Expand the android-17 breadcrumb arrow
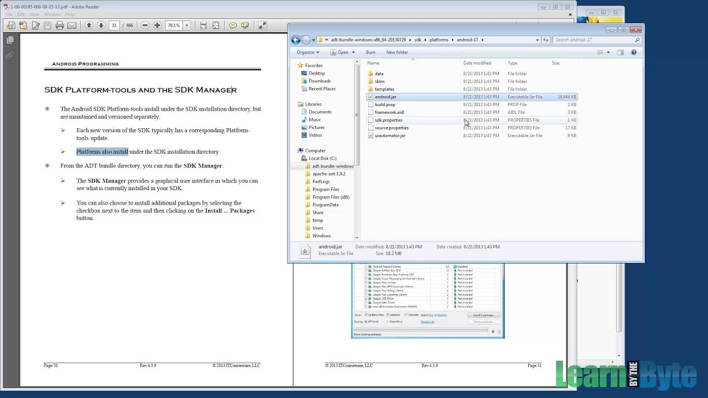Image resolution: width=708 pixels, height=398 pixels. click(x=482, y=40)
